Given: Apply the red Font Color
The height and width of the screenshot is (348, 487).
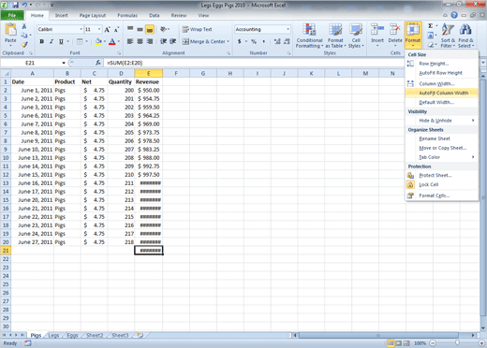Looking at the screenshot, I should (112, 41).
